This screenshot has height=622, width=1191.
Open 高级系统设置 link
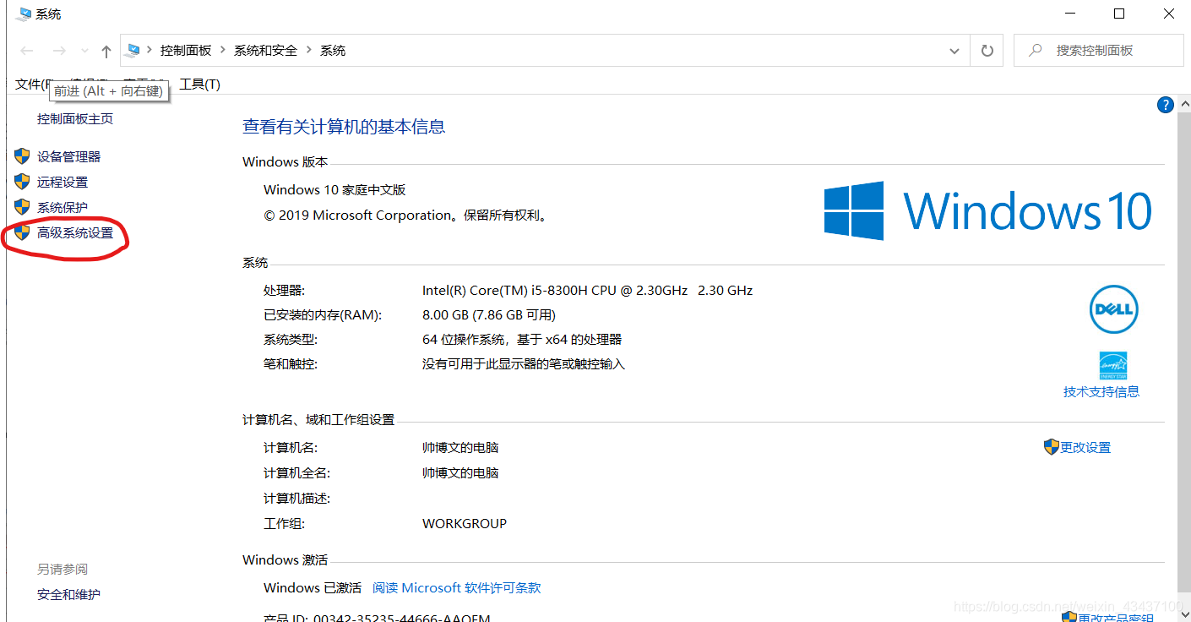[75, 233]
